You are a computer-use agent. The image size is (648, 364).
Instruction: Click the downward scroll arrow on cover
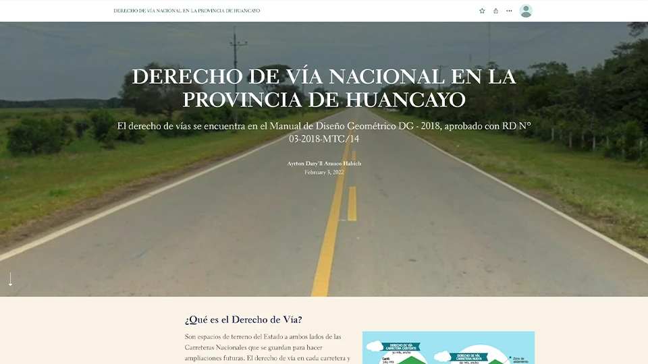click(11, 279)
